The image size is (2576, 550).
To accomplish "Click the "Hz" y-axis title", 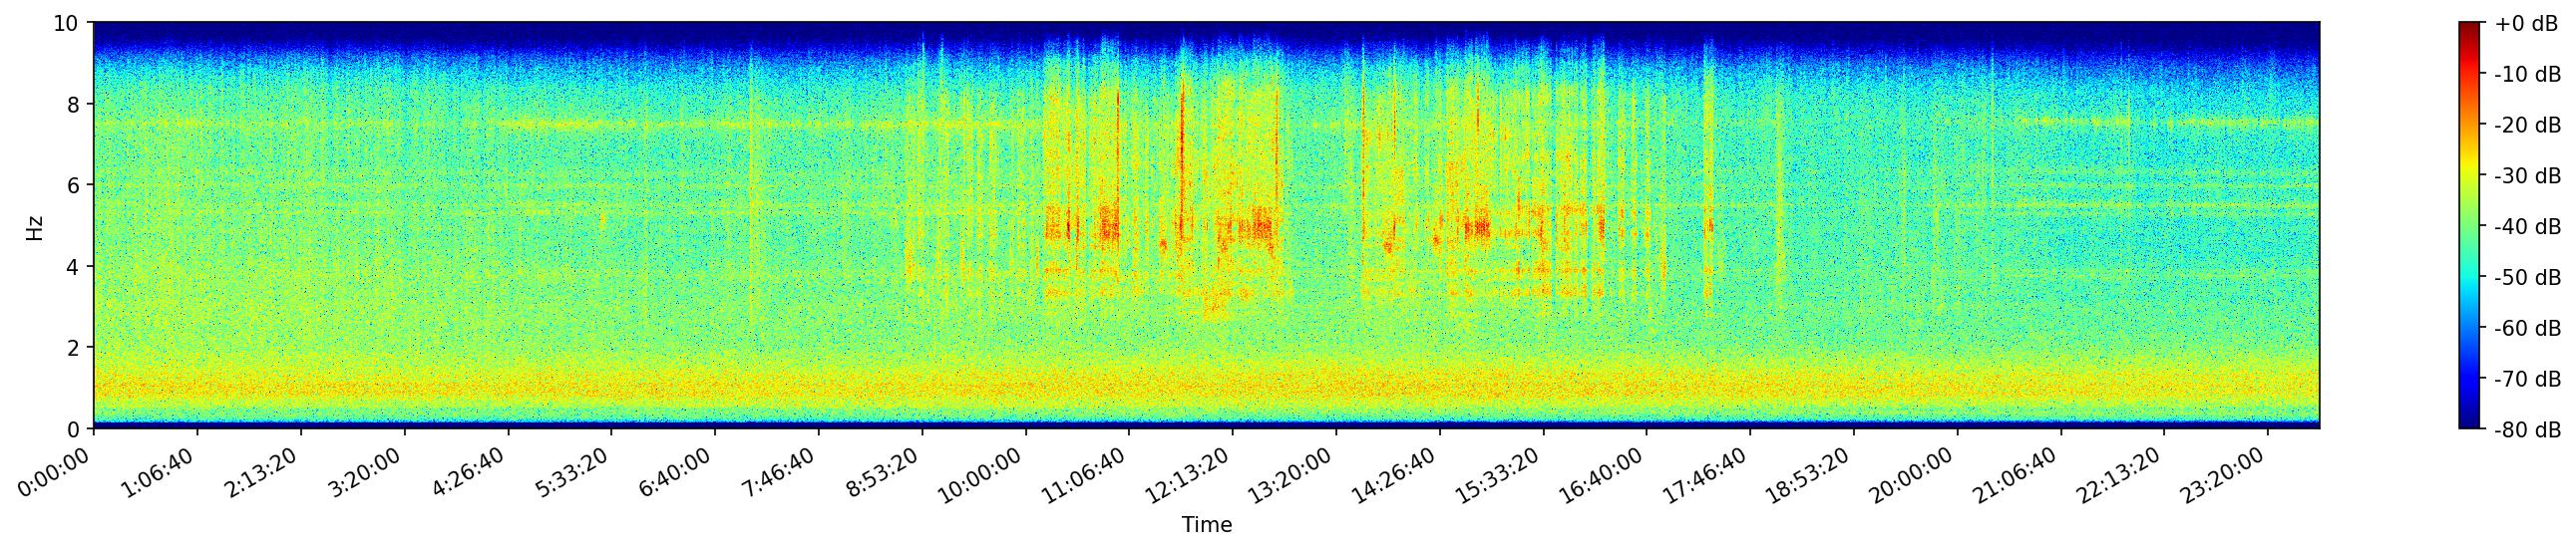I will 35,227.
